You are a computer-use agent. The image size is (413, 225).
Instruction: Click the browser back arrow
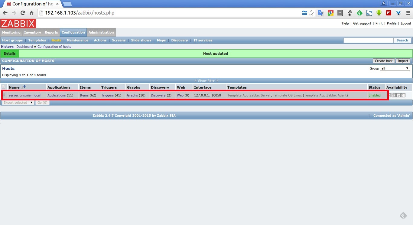(5, 13)
